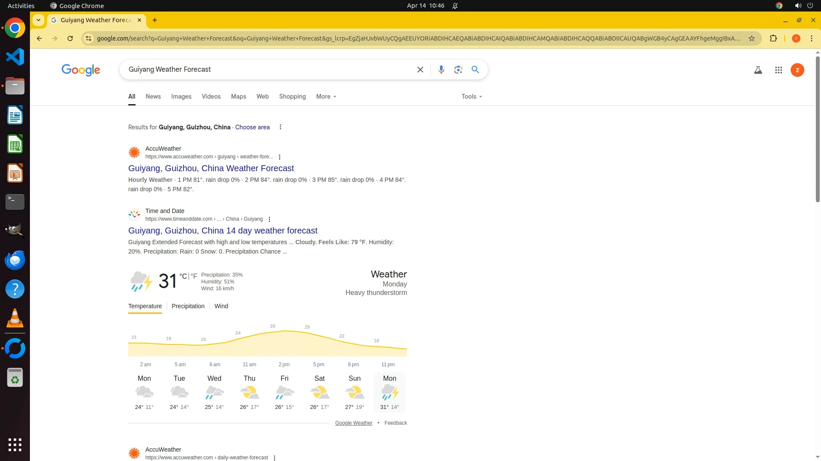Expand the More search filters dropdown
The height and width of the screenshot is (461, 821).
(326, 96)
